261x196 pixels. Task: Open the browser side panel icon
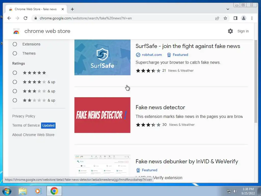(235, 18)
